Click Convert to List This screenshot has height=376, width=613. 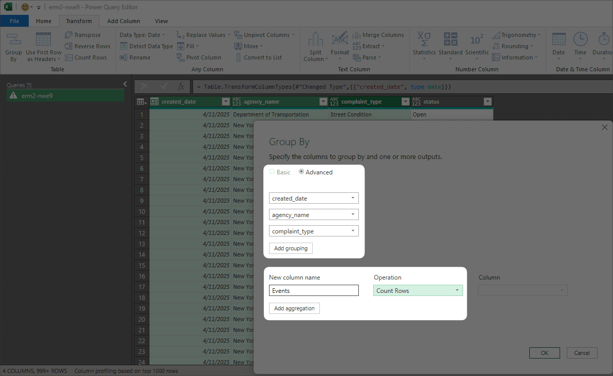coord(258,57)
